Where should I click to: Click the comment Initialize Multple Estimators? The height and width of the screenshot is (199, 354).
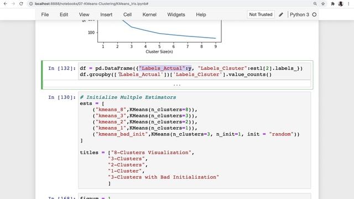click(128, 97)
